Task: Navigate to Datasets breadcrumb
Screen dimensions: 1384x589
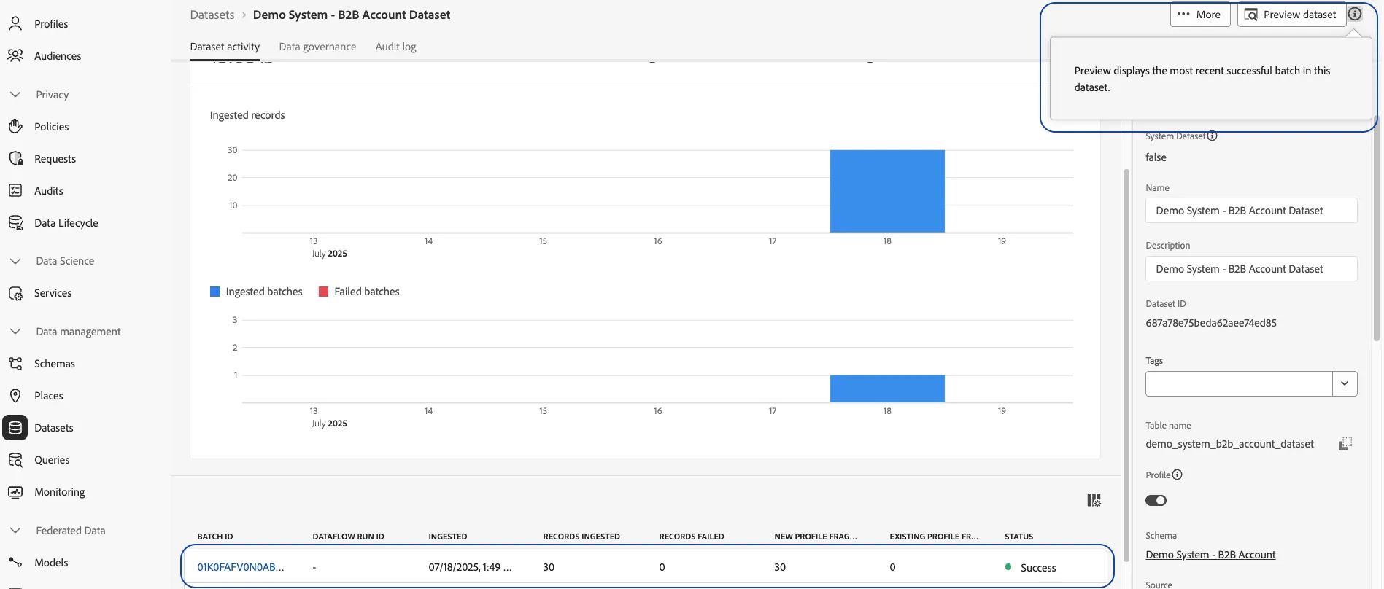Action: coord(212,15)
